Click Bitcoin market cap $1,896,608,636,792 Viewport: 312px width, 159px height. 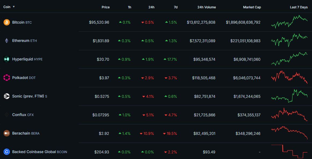pos(243,22)
